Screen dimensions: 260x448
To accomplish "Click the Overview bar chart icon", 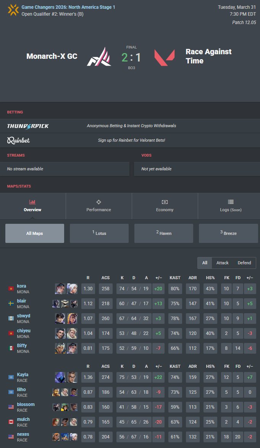I will tap(32, 202).
